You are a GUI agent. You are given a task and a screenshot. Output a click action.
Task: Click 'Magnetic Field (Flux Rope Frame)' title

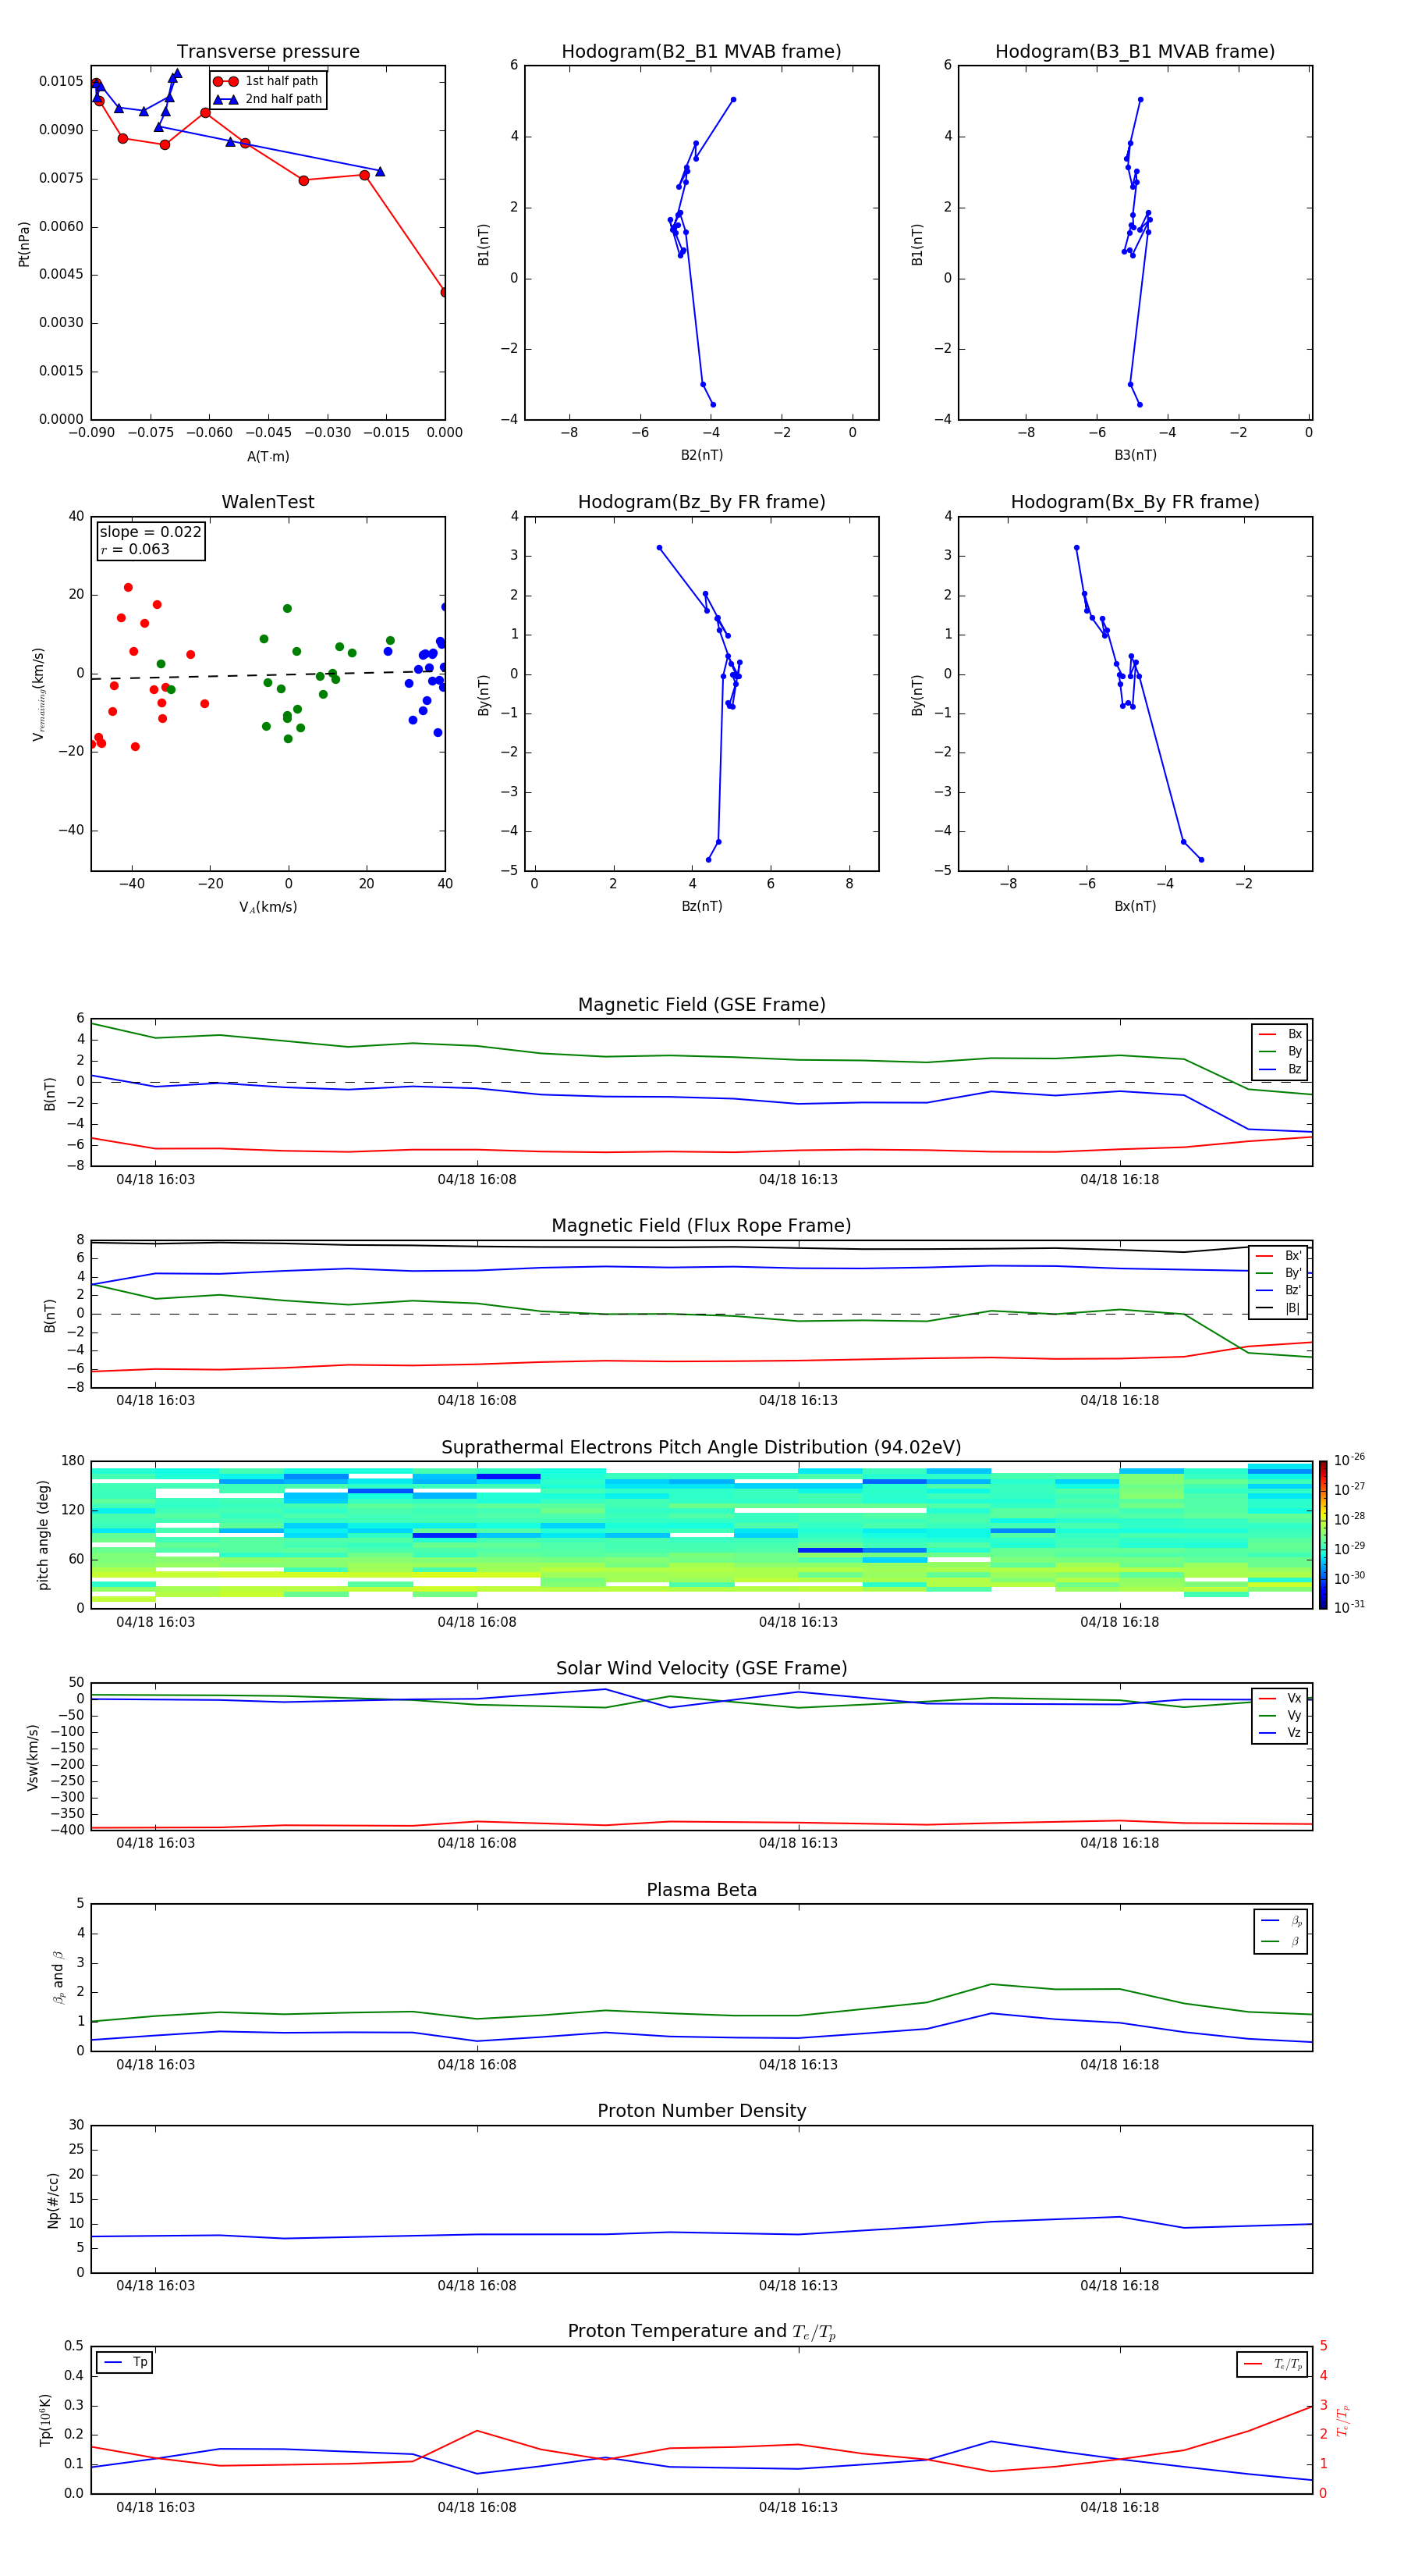tap(701, 1225)
